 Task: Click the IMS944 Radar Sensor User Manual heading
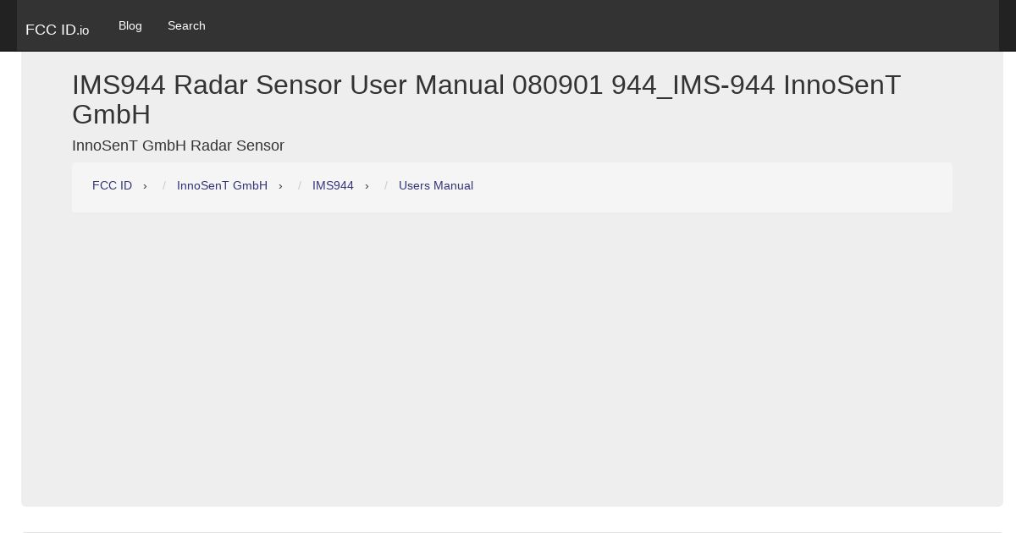[x=487, y=99]
